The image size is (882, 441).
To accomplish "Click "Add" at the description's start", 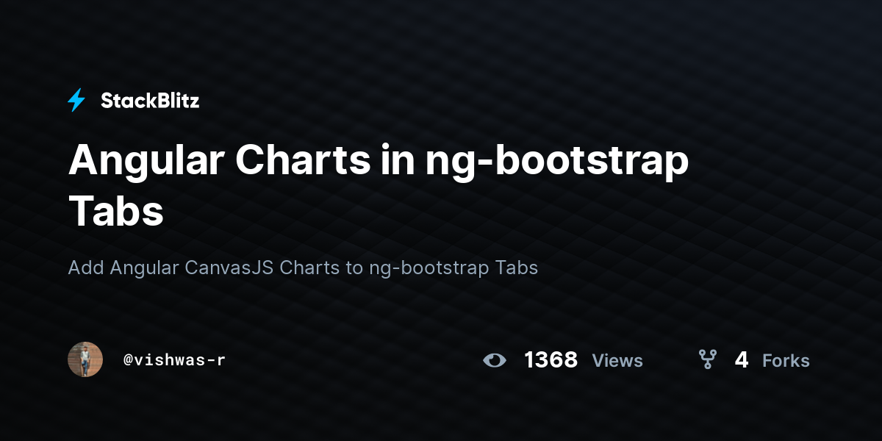I will (86, 268).
